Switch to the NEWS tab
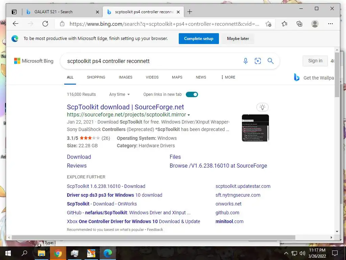This screenshot has height=260, width=346. (x=201, y=77)
